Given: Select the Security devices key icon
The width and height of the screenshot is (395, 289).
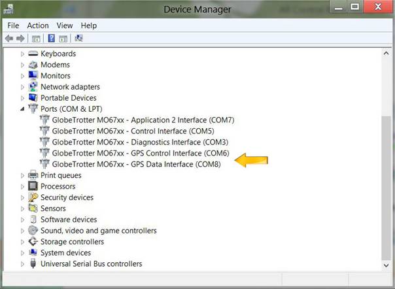Looking at the screenshot, I should tap(33, 197).
